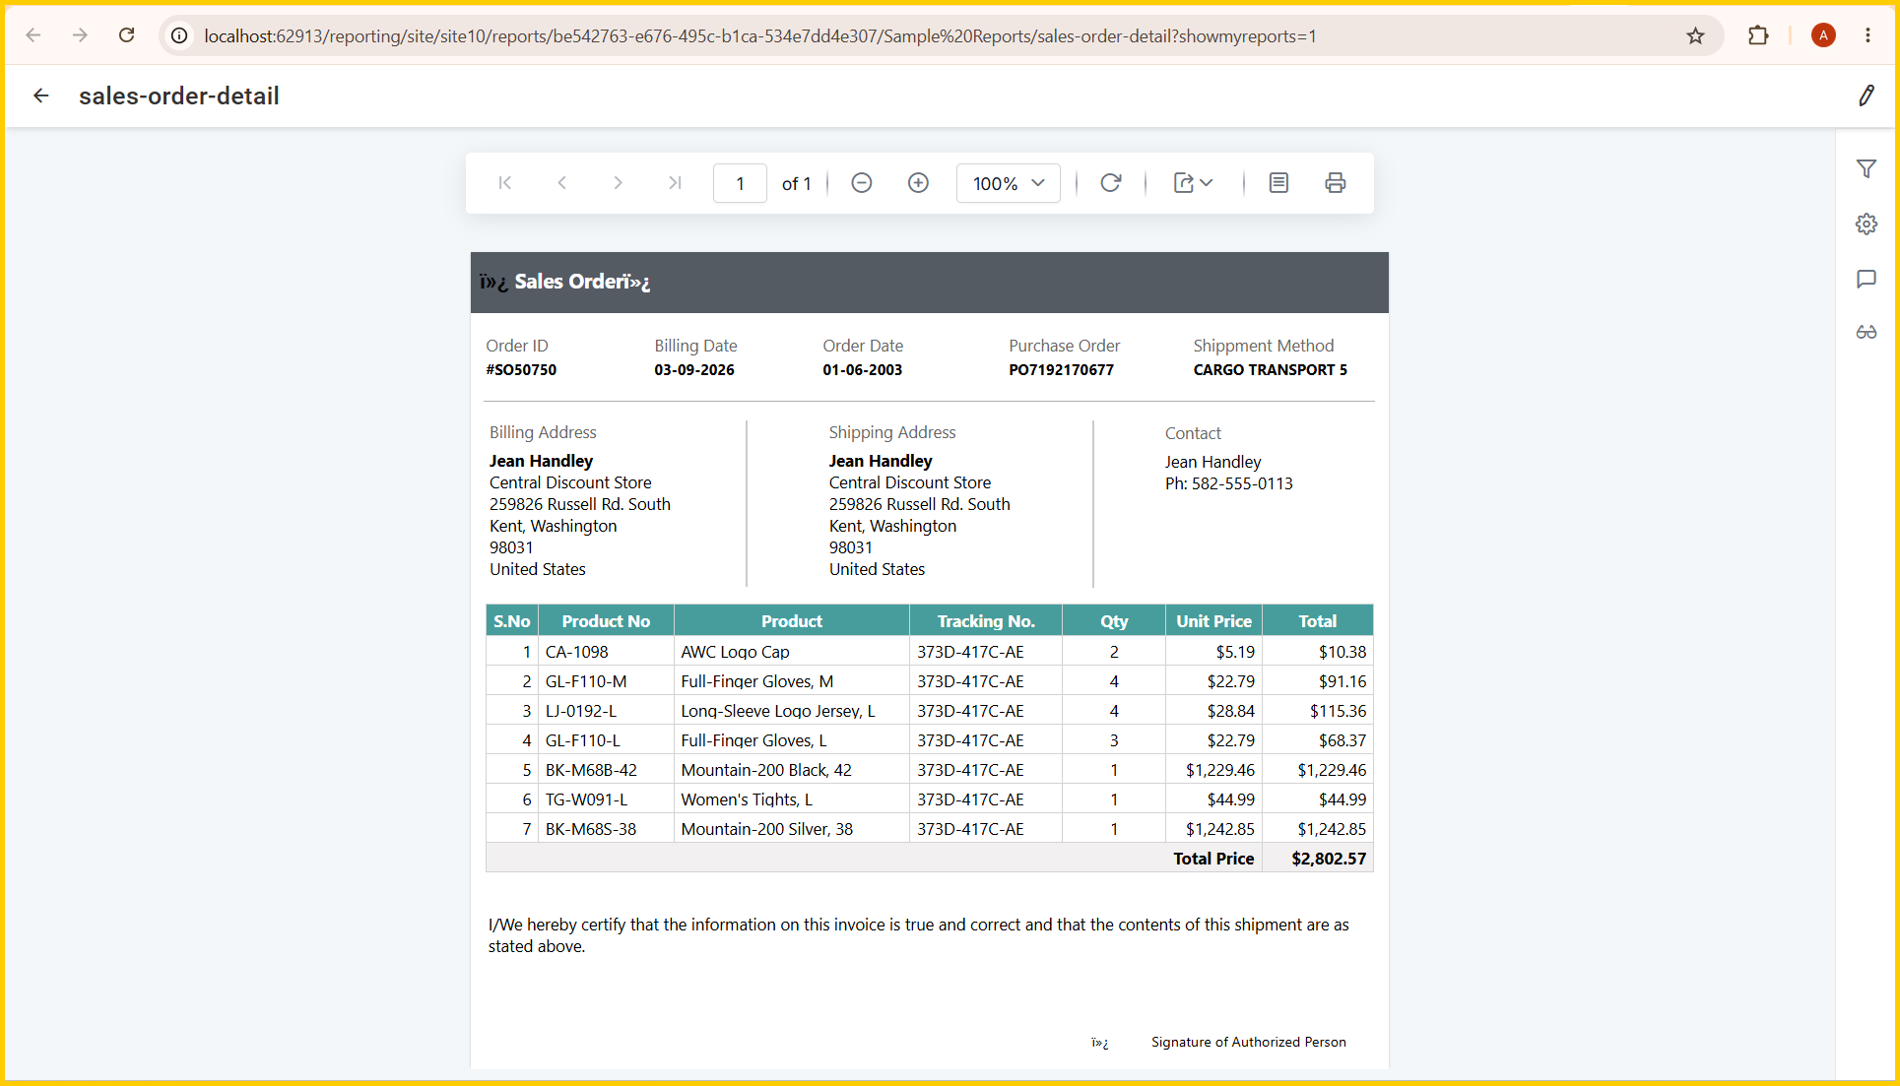Zoom in the report view
This screenshot has height=1086, width=1900.
(918, 183)
